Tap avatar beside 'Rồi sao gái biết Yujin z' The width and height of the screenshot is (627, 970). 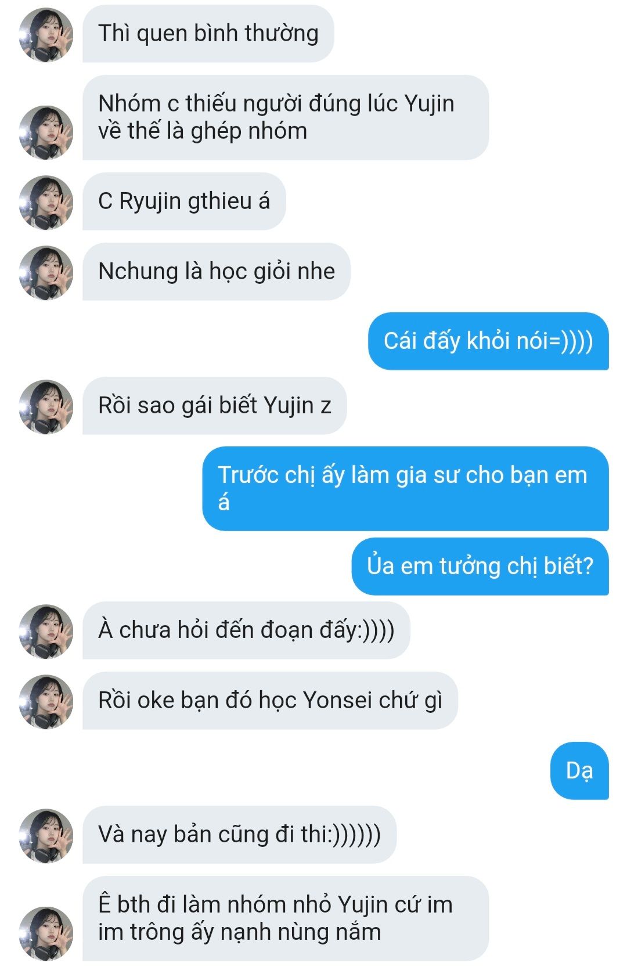46,406
